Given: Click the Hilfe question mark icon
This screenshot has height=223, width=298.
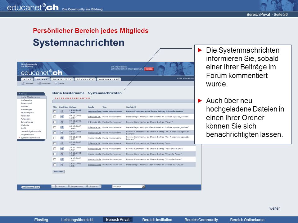Looking at the screenshot, I should tap(56, 83).
